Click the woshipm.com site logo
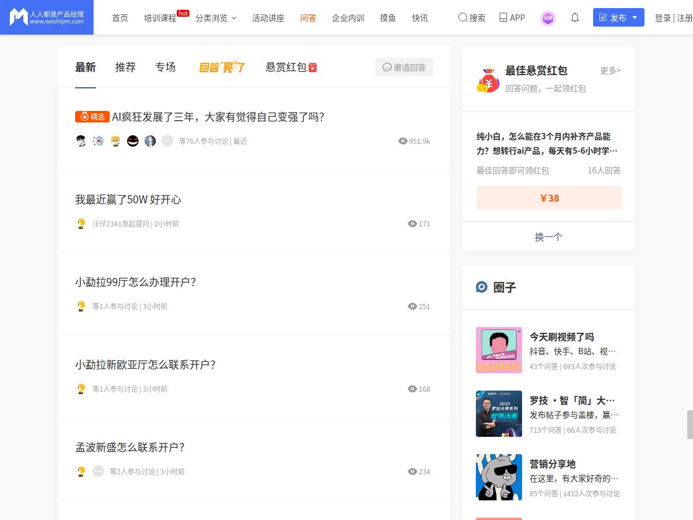Image resolution: width=693 pixels, height=520 pixels. tap(47, 17)
